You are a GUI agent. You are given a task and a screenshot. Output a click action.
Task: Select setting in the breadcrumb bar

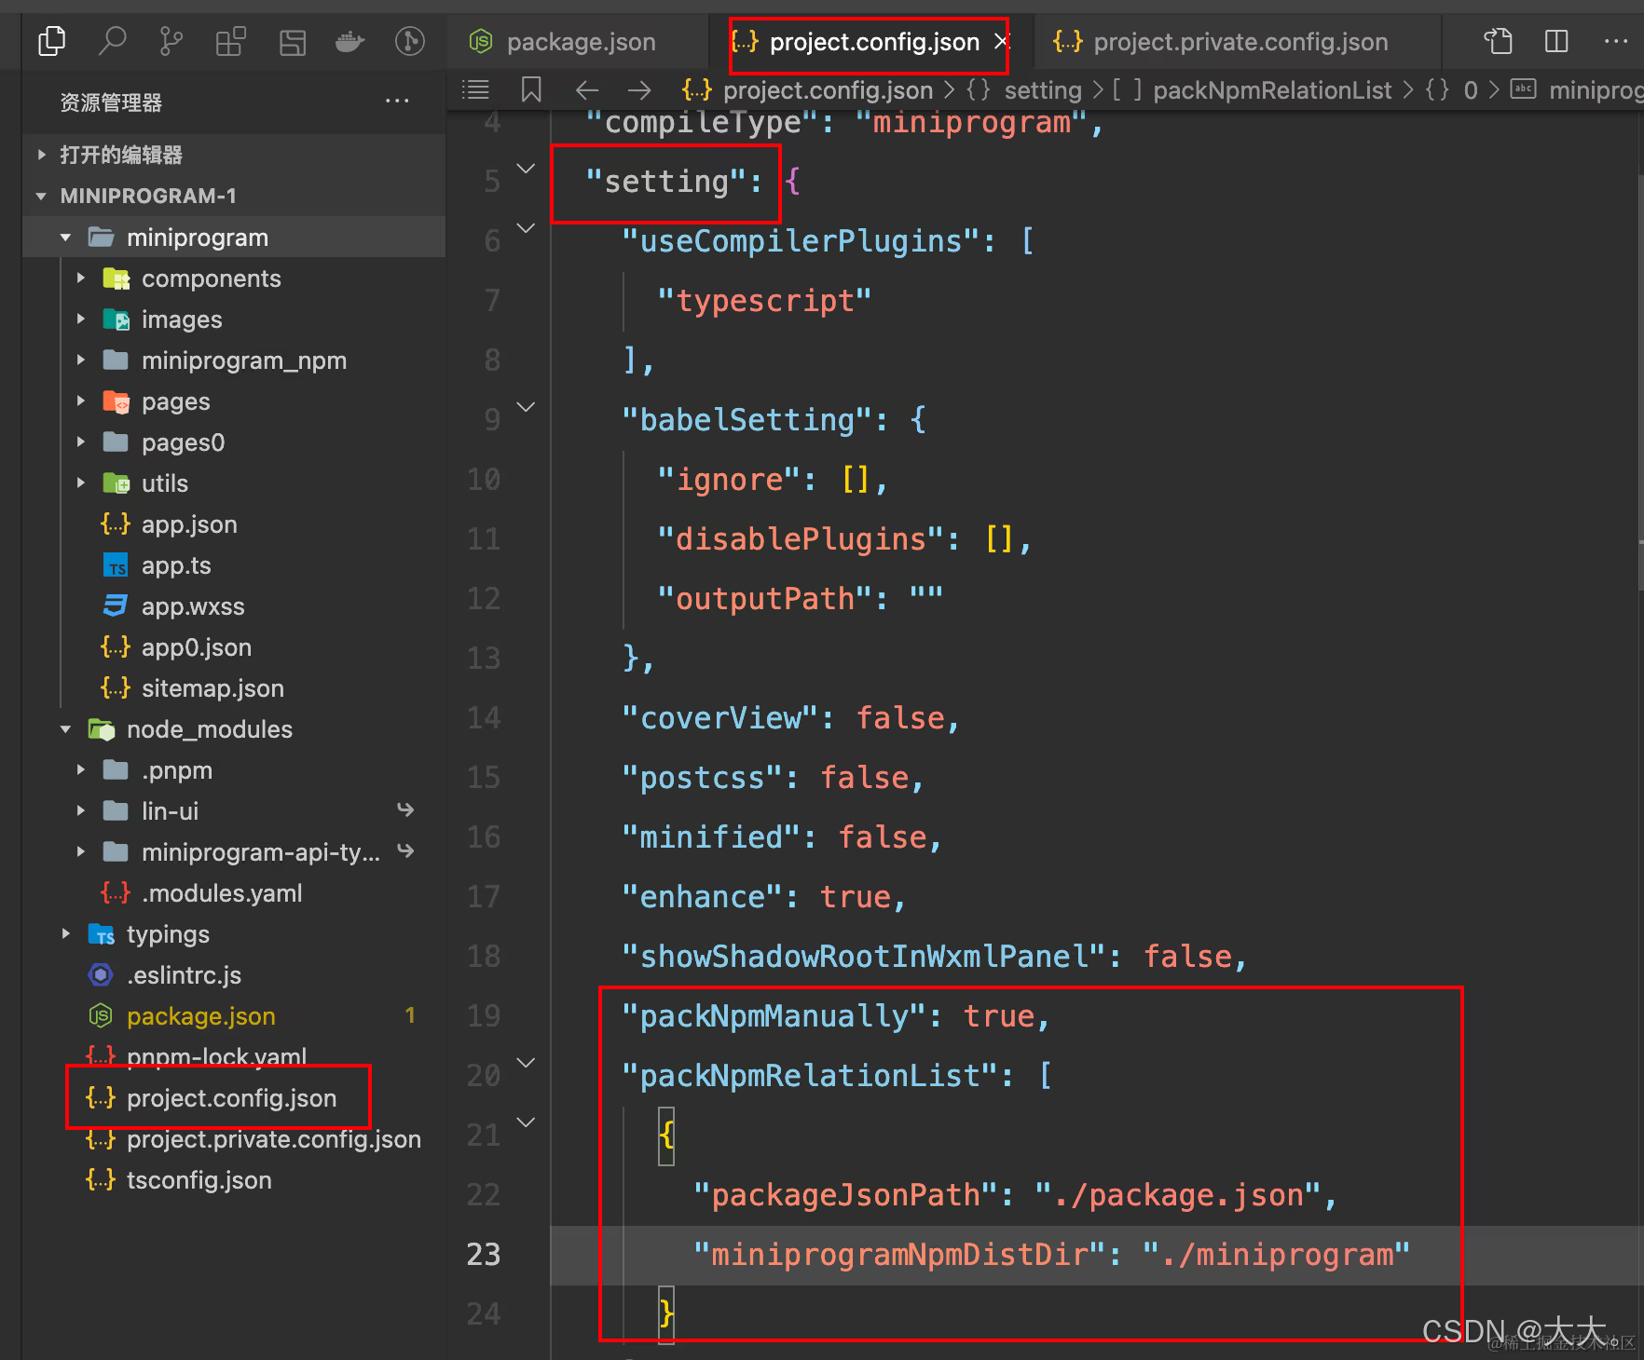pos(1042,89)
